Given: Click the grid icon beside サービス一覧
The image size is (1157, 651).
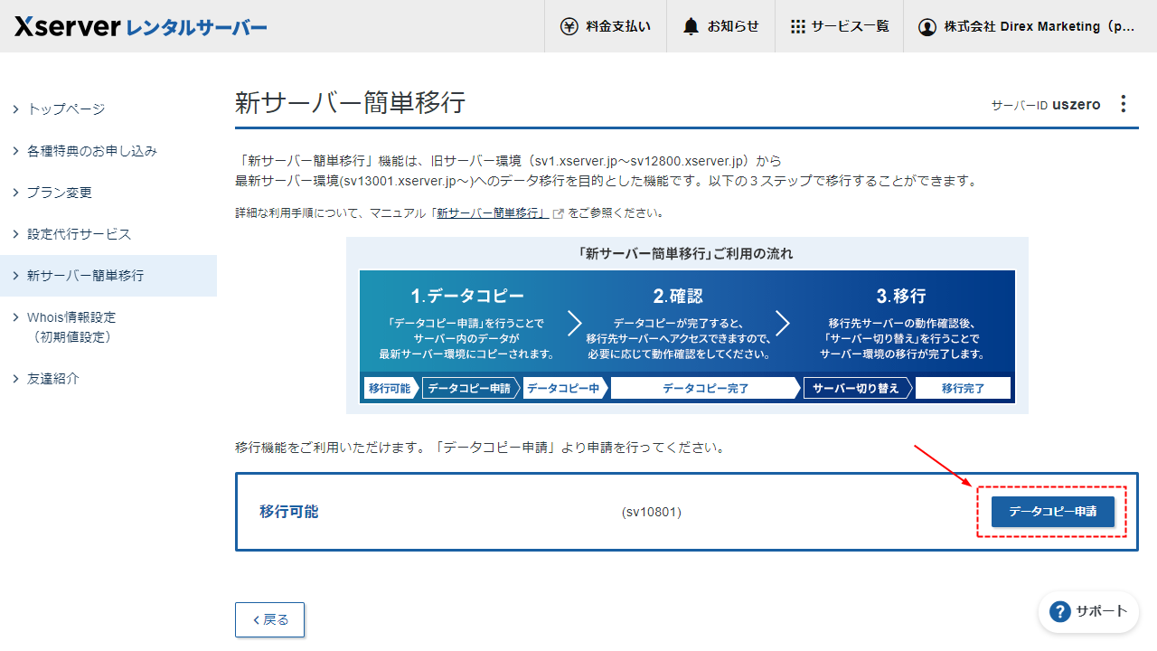Looking at the screenshot, I should coord(797,26).
